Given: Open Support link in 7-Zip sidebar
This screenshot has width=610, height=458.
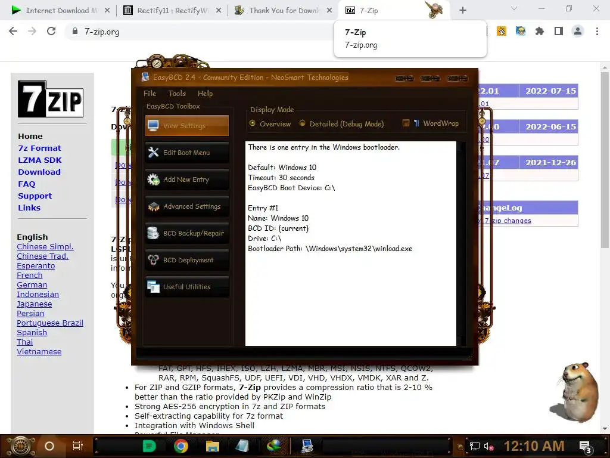Looking at the screenshot, I should click(x=35, y=196).
